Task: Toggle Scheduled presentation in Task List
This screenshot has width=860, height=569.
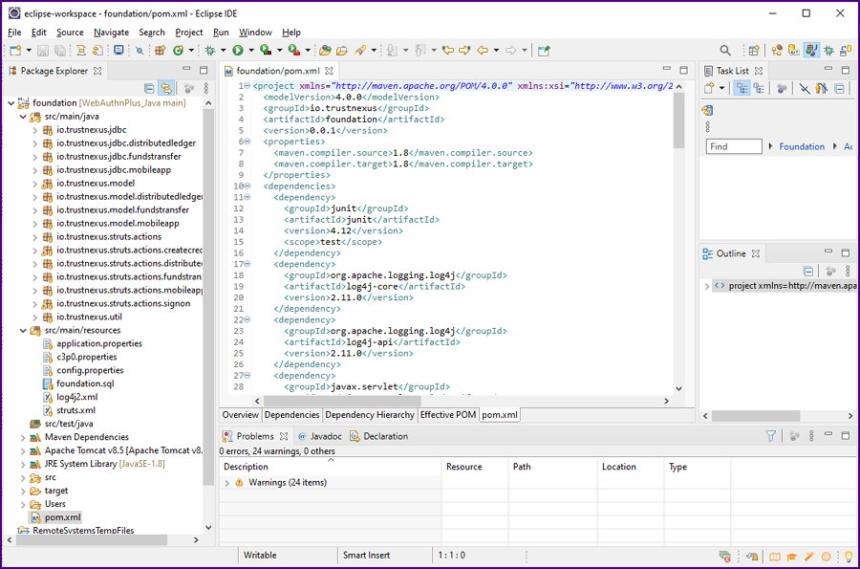Action: (x=759, y=88)
